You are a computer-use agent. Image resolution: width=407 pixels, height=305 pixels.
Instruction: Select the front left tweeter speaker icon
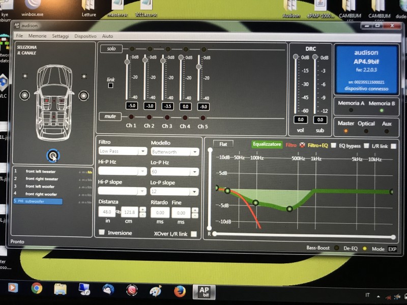25,76
